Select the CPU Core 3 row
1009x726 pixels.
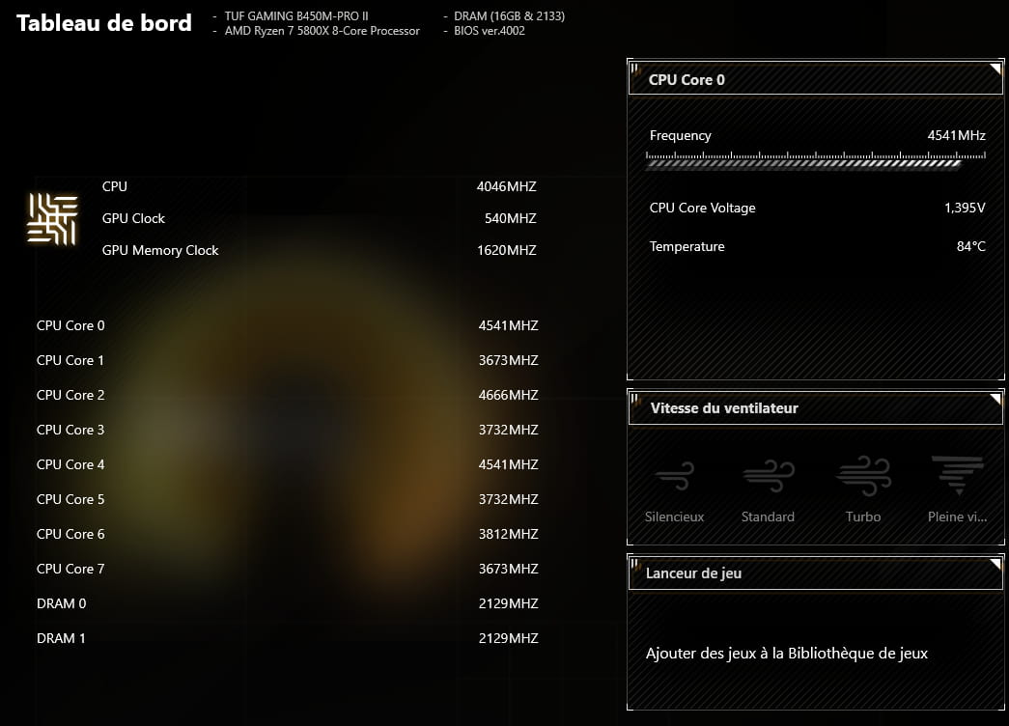(x=287, y=430)
